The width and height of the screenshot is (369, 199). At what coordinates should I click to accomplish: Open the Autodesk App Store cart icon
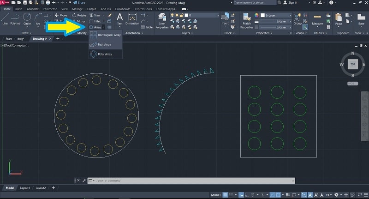coord(315,3)
